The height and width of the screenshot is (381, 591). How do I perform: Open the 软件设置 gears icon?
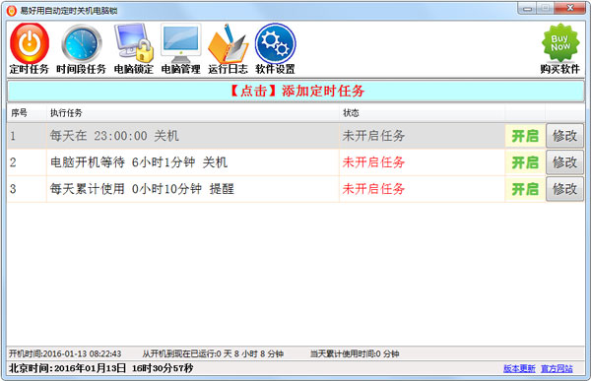(x=275, y=48)
